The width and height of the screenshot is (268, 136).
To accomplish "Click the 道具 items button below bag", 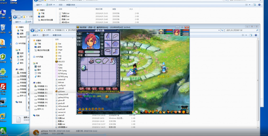I will coord(82,89).
